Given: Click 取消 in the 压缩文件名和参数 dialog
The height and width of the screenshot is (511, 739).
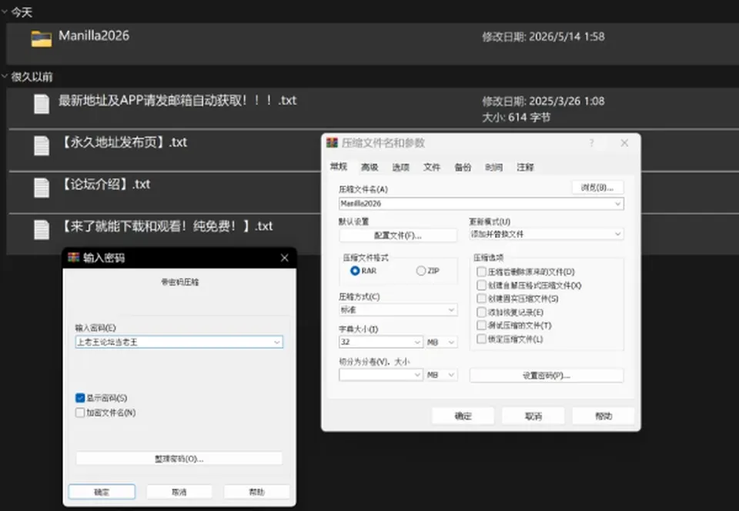Looking at the screenshot, I should 533,416.
